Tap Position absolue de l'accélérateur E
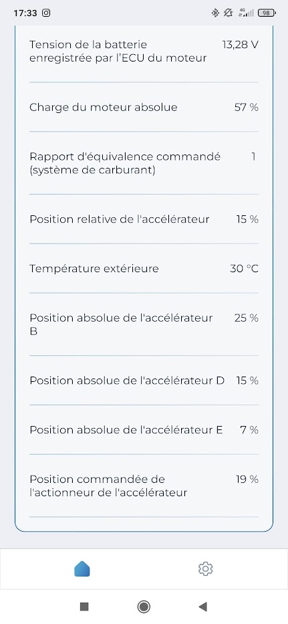 click(x=144, y=430)
